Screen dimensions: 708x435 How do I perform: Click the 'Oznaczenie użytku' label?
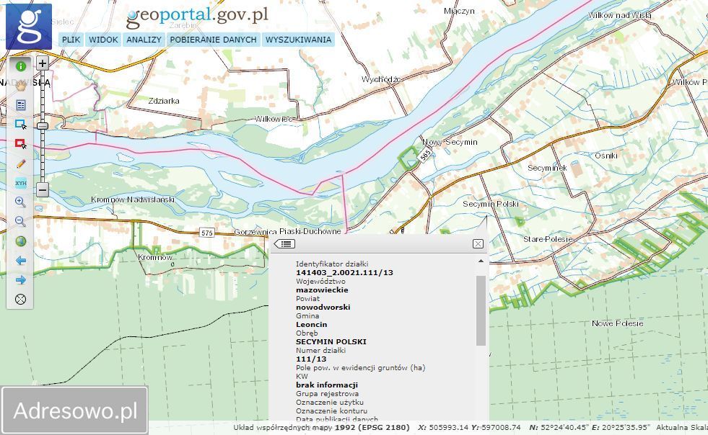330,402
